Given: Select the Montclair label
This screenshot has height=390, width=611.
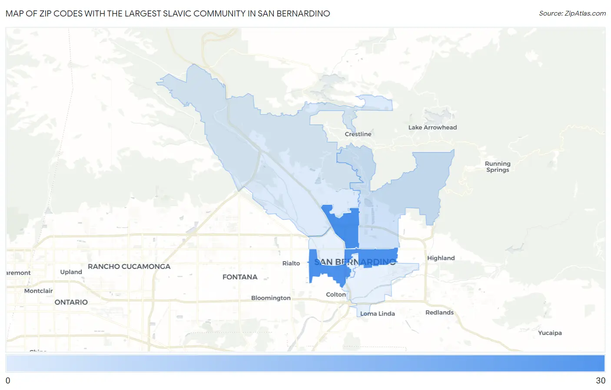Looking at the screenshot, I should [x=38, y=291].
